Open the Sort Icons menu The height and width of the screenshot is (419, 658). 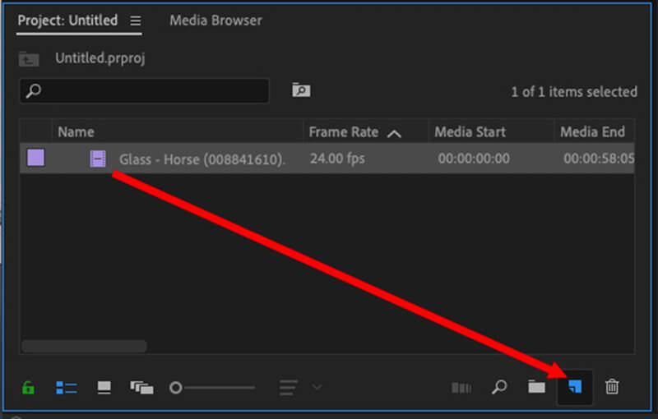pyautogui.click(x=289, y=388)
